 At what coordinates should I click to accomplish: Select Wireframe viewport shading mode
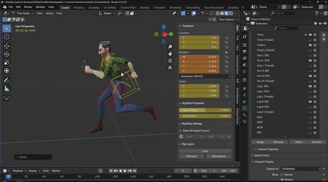[x=218, y=14]
